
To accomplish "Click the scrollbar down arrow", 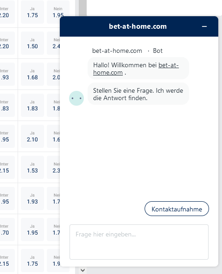I will pyautogui.click(x=82, y=270).
